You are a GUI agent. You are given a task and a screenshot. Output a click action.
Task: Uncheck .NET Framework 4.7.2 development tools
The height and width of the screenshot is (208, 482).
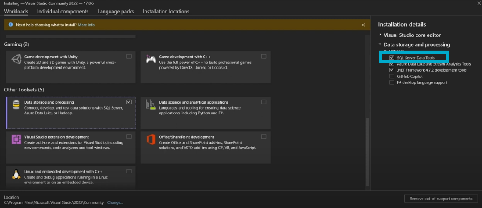392,70
